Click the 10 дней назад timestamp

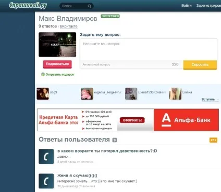[76, 186]
